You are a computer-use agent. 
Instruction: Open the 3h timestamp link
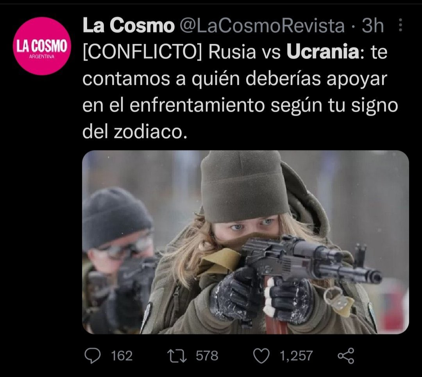(373, 25)
